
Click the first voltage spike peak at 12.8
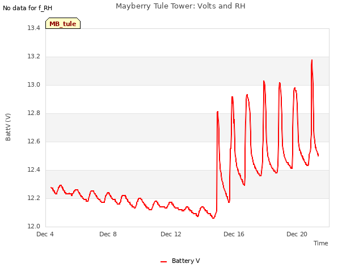tap(218, 112)
